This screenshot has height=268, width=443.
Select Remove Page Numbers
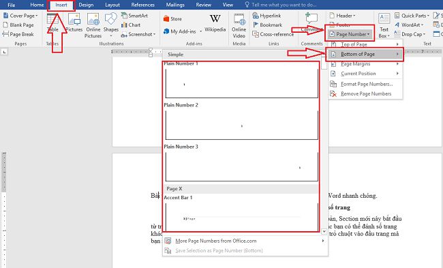pyautogui.click(x=365, y=93)
